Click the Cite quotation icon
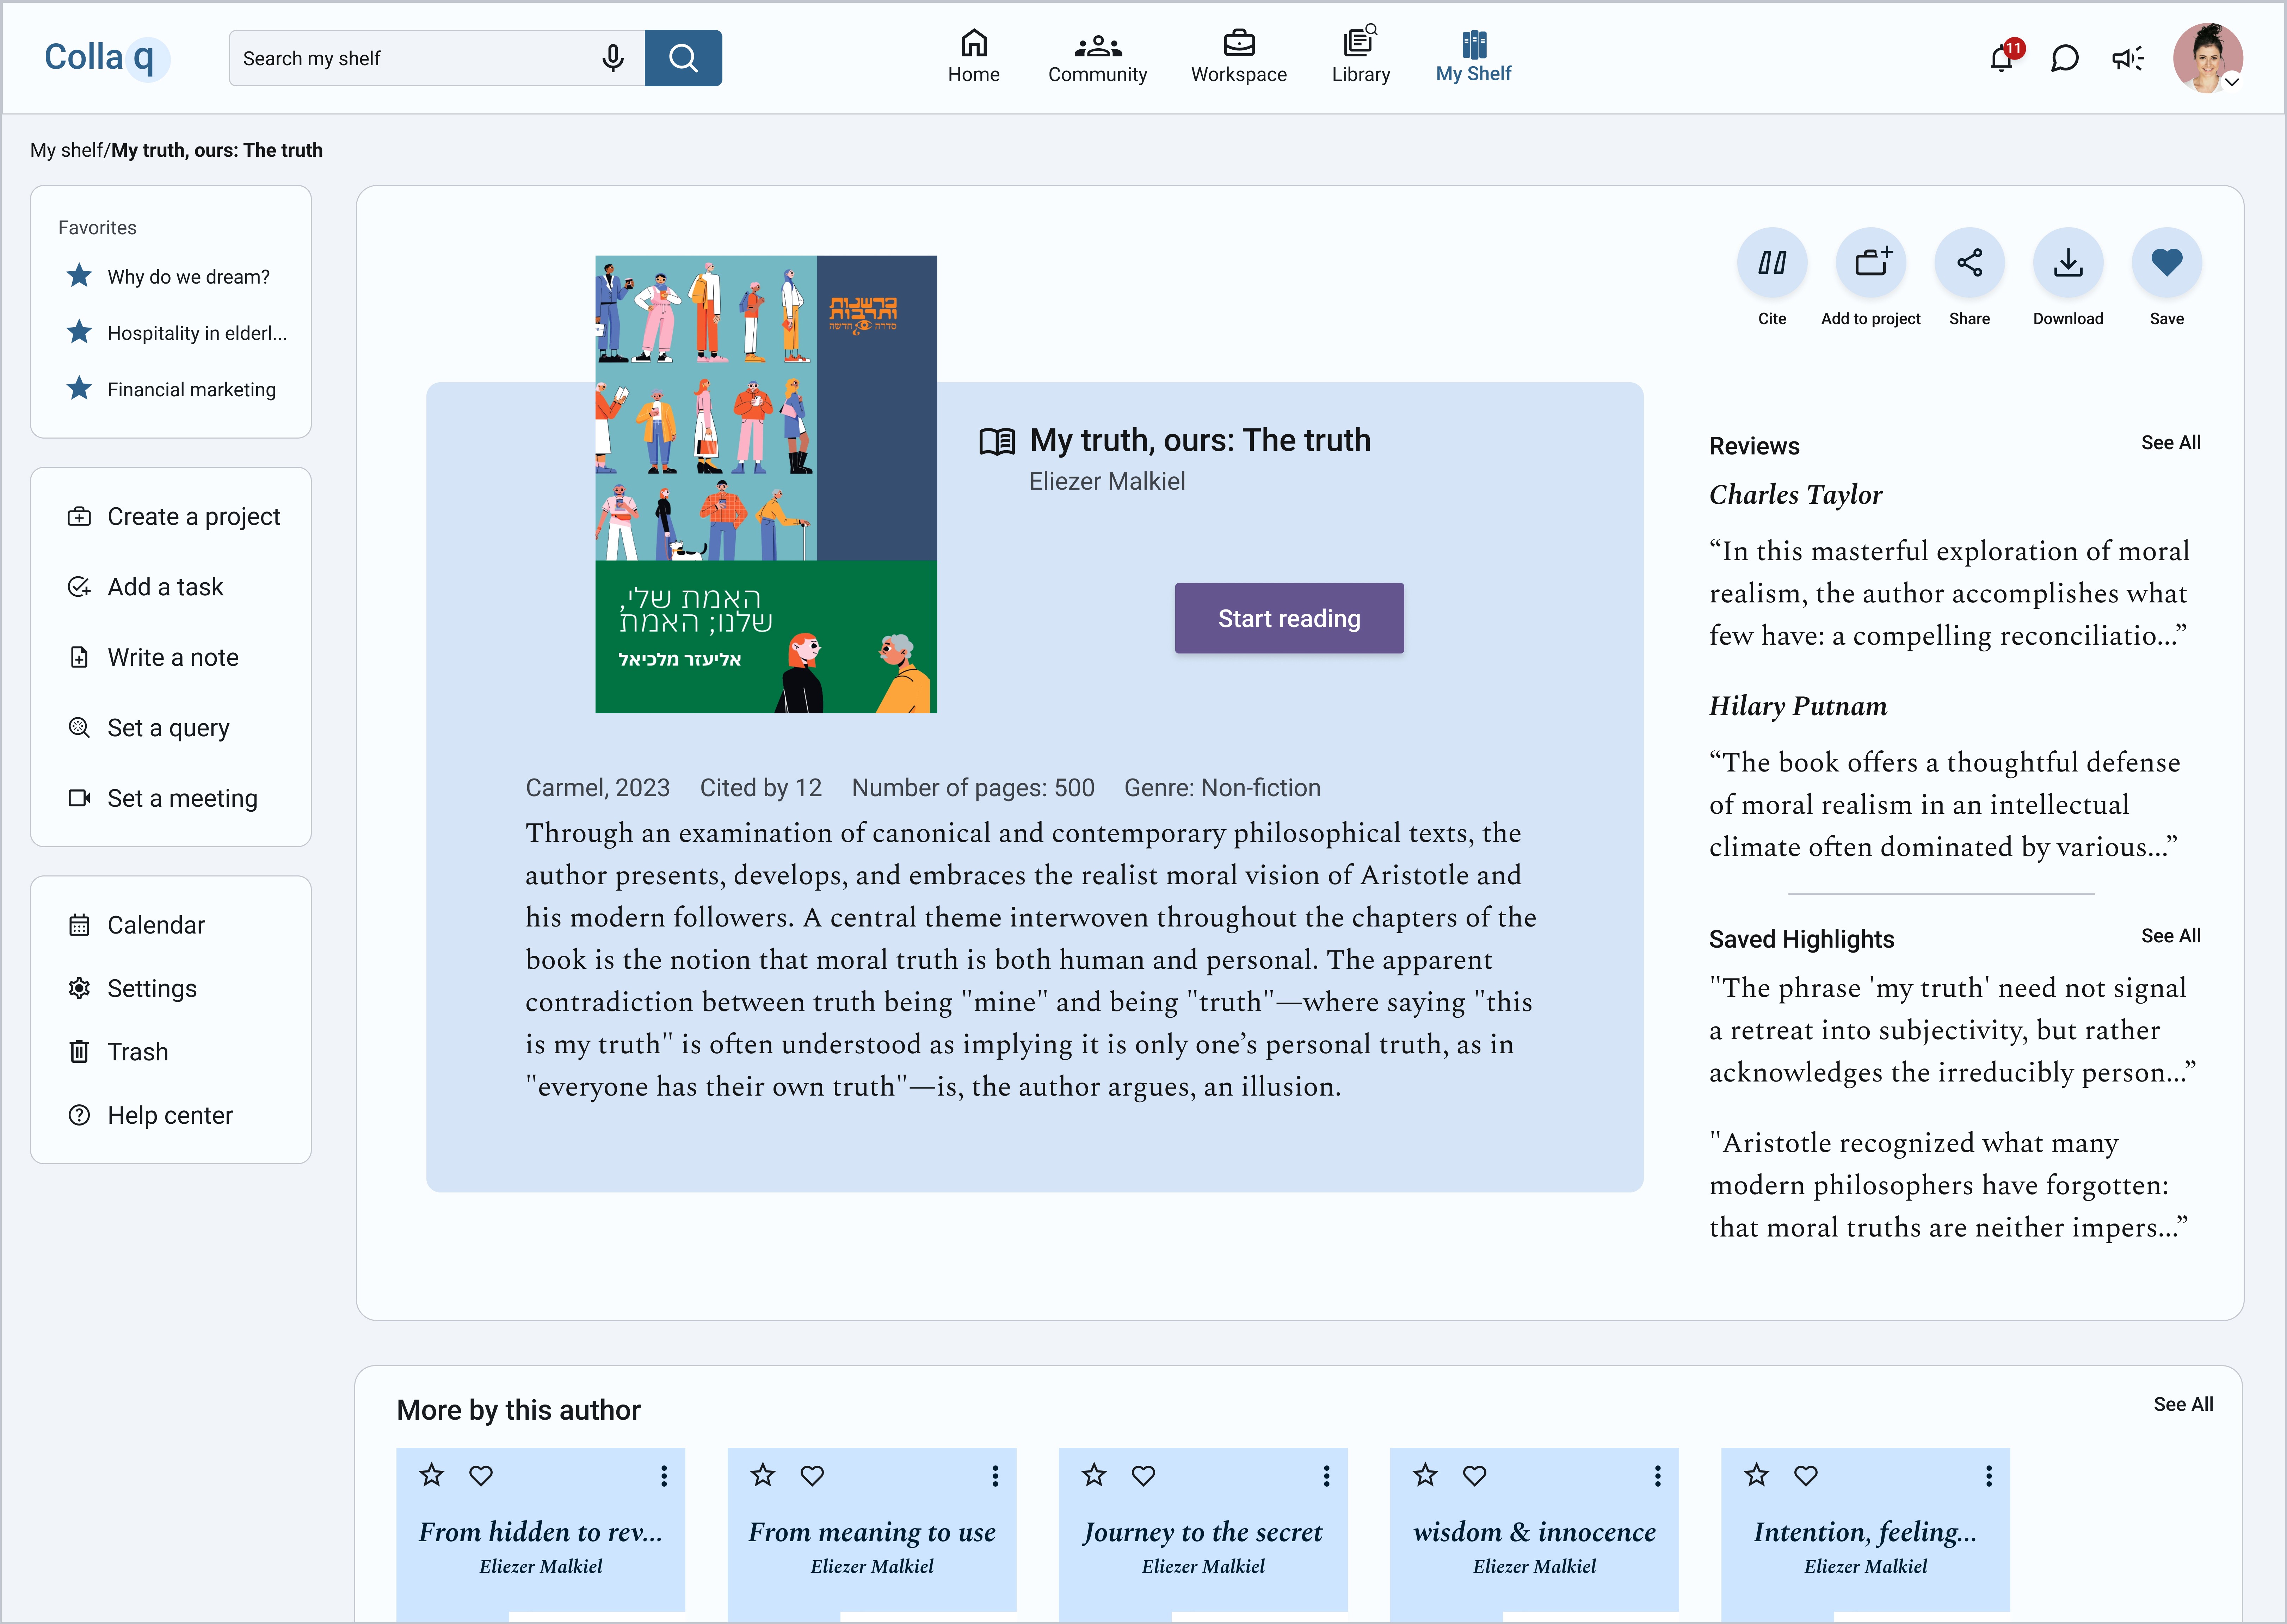The height and width of the screenshot is (1624, 2287). (1772, 263)
